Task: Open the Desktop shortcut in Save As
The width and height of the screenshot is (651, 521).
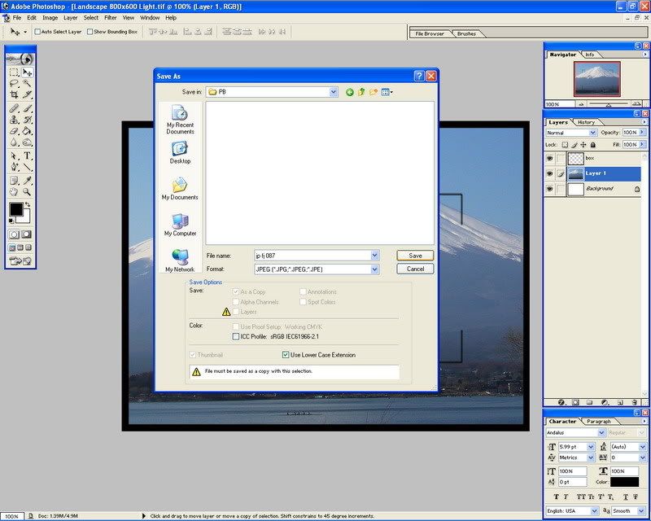Action: (180, 152)
